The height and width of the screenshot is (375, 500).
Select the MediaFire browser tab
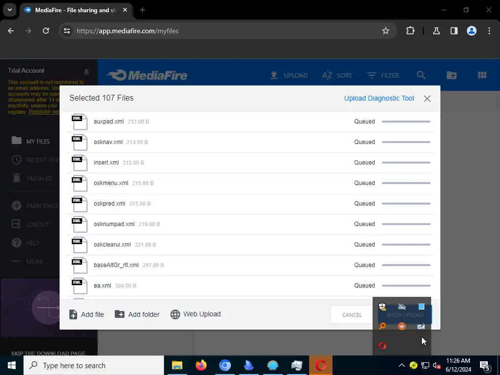coord(76,10)
